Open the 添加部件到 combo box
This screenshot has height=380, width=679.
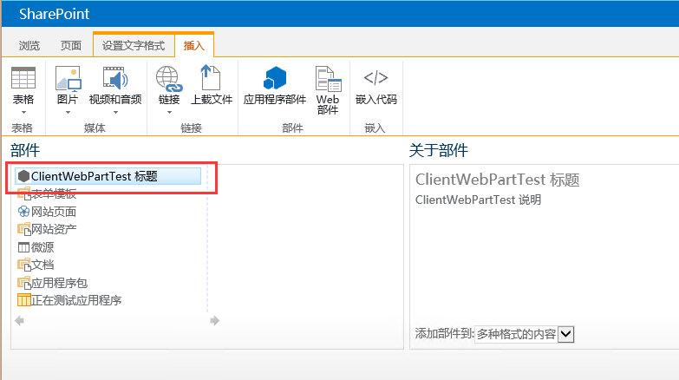[525, 334]
